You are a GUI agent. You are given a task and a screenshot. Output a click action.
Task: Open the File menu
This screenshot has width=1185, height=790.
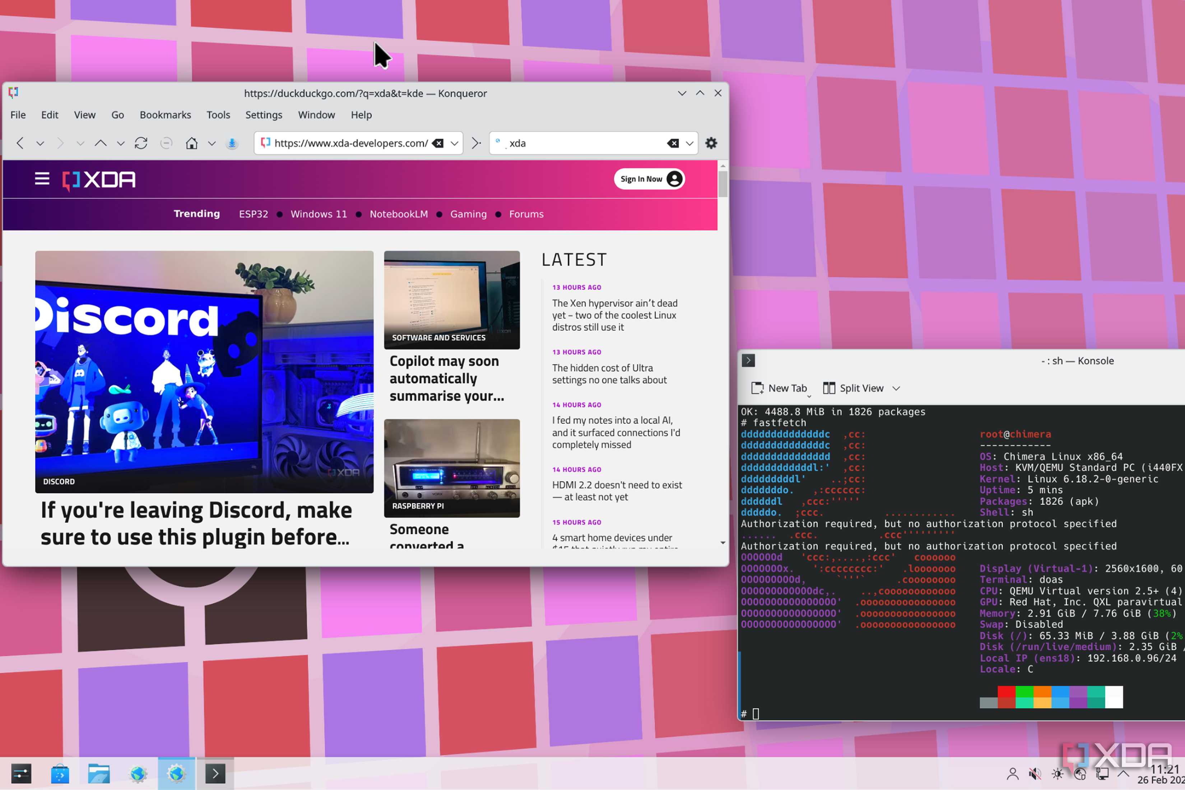pos(18,115)
